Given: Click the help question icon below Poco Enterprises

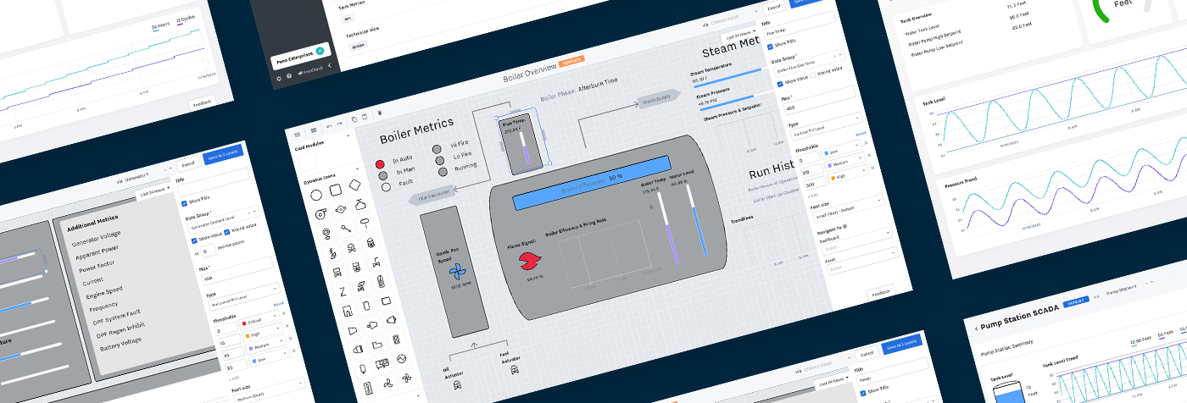Looking at the screenshot, I should click(x=289, y=76).
